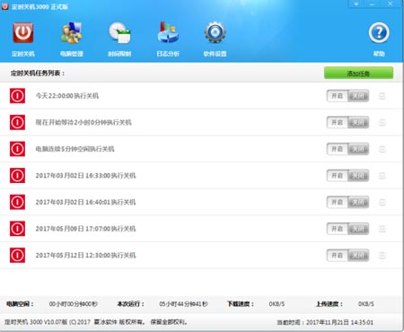Click the 下载速度 0KB/S value
This screenshot has width=404, height=332.
[277, 304]
